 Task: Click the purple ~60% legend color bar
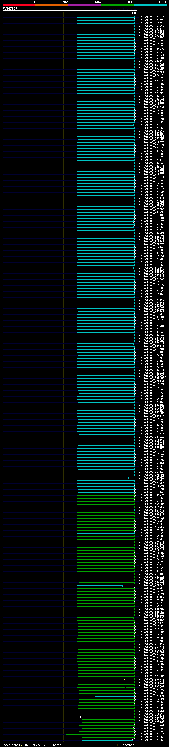pyautogui.click(x=84, y=5)
